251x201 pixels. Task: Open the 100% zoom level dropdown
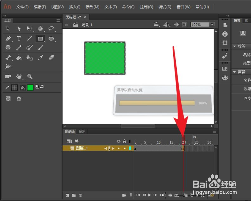(x=212, y=24)
